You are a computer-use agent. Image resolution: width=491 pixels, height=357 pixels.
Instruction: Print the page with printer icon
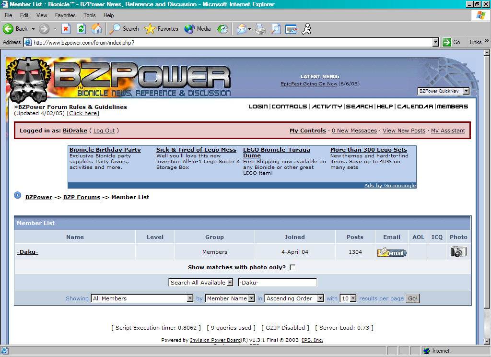coord(260,29)
